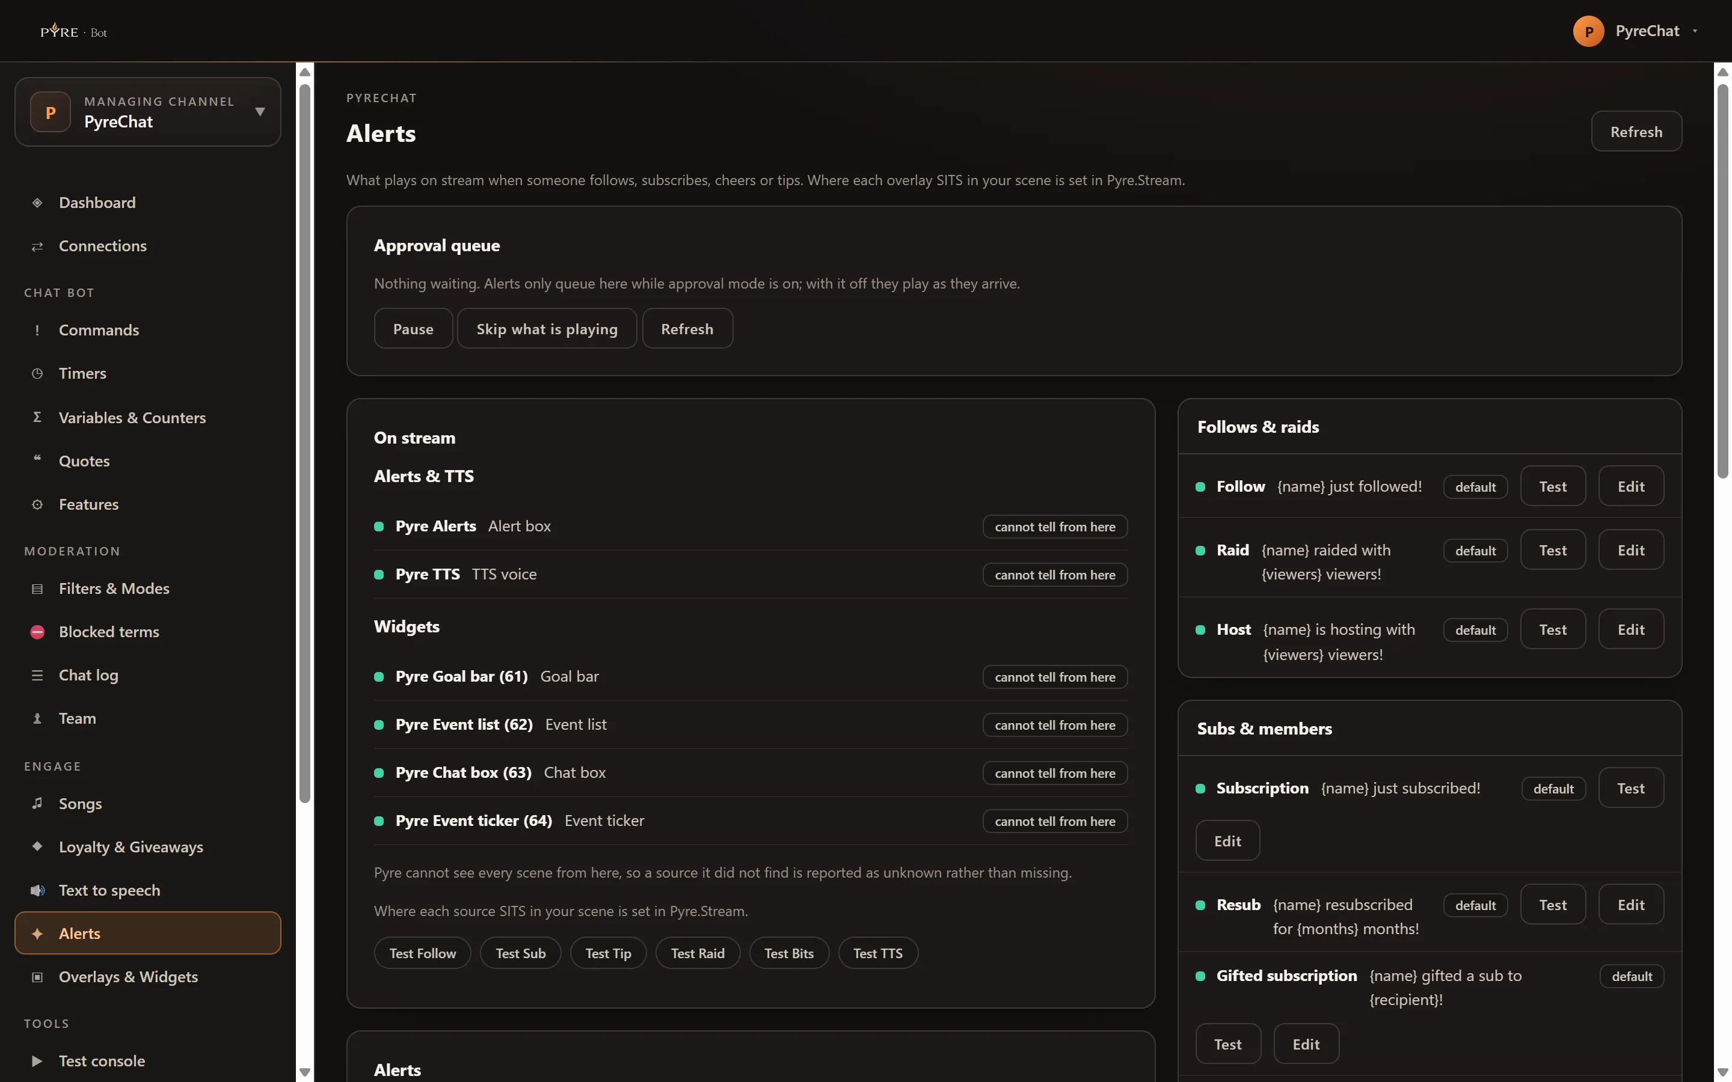Click the Text to speech speaker icon
Screen dimensions: 1732x1082
click(37, 890)
